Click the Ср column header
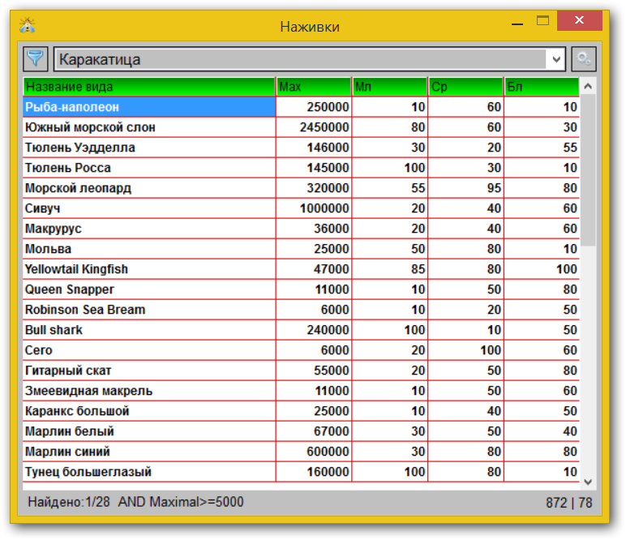Image resolution: width=626 pixels, height=540 pixels. point(465,87)
